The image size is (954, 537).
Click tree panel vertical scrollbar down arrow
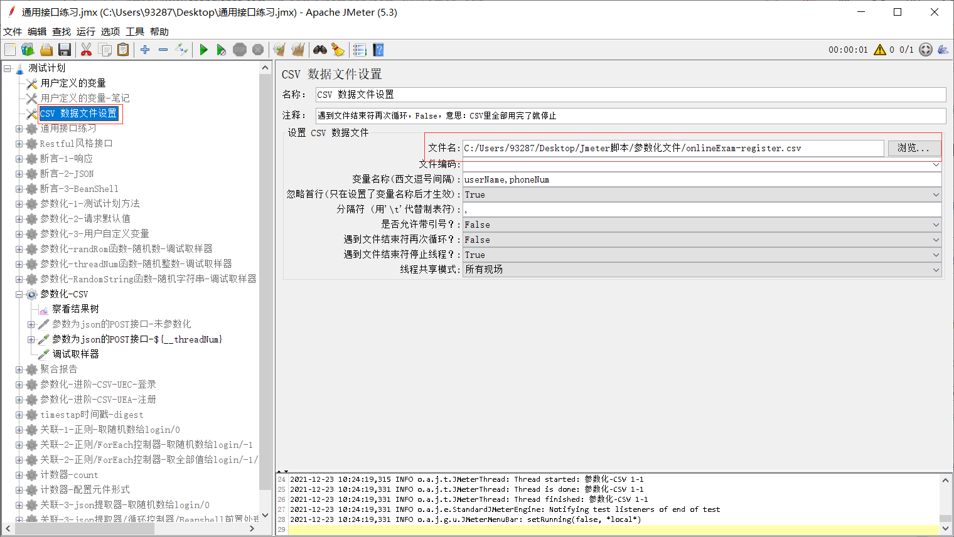click(x=265, y=515)
